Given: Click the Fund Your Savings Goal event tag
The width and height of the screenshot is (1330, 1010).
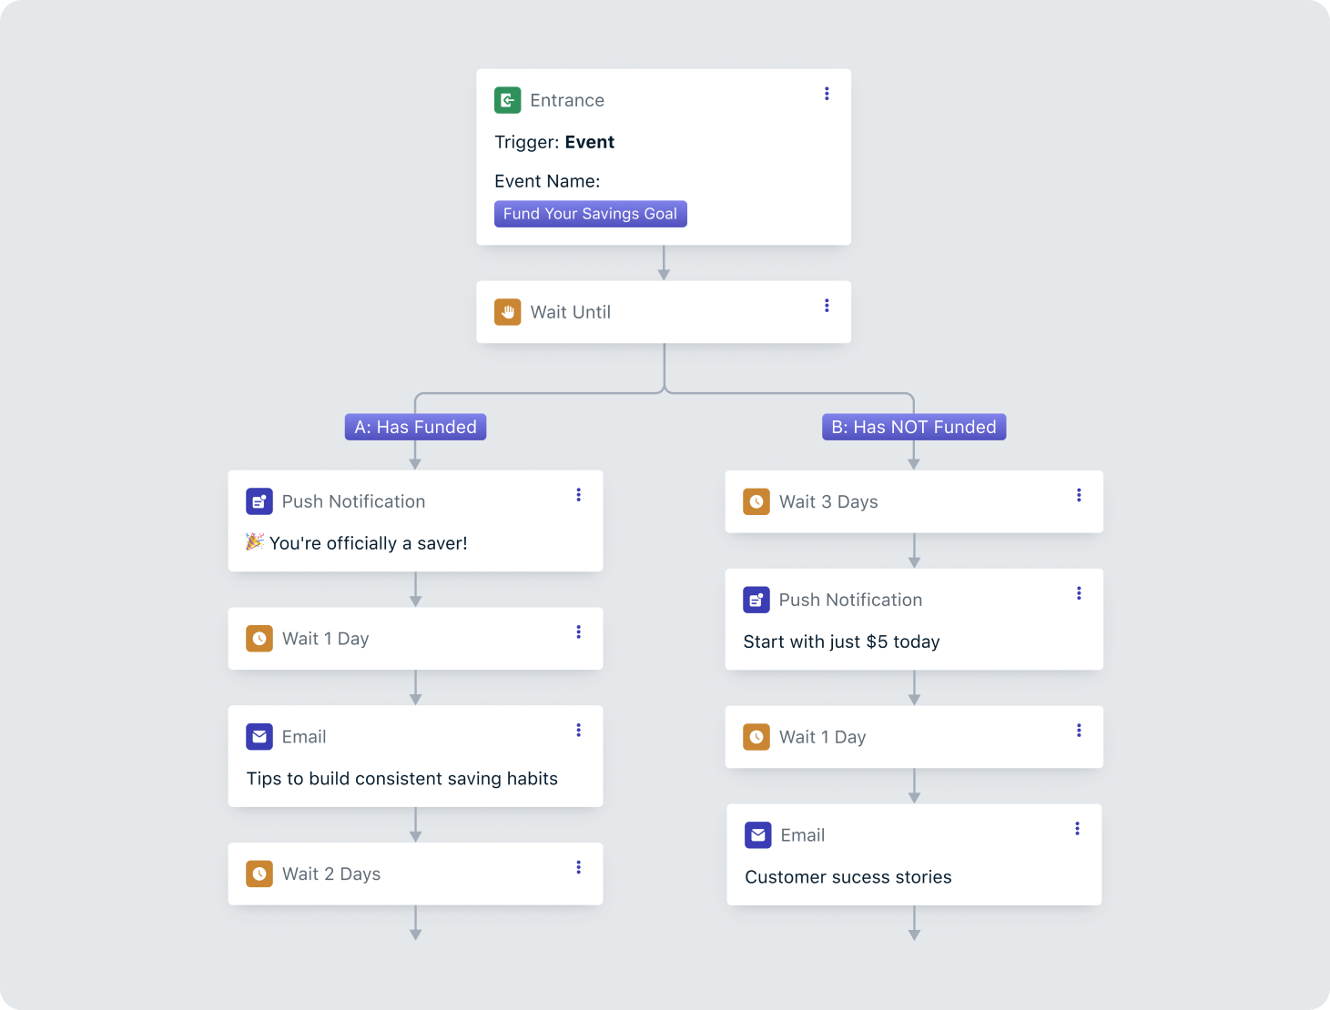Looking at the screenshot, I should (590, 214).
